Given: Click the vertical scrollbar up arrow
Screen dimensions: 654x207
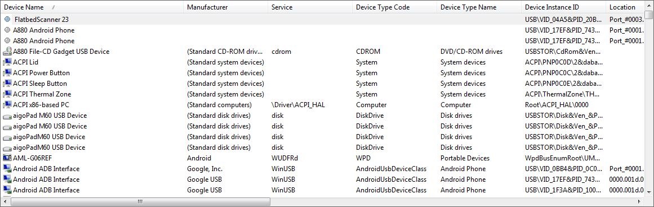Looking at the screenshot, I should click(x=648, y=5).
